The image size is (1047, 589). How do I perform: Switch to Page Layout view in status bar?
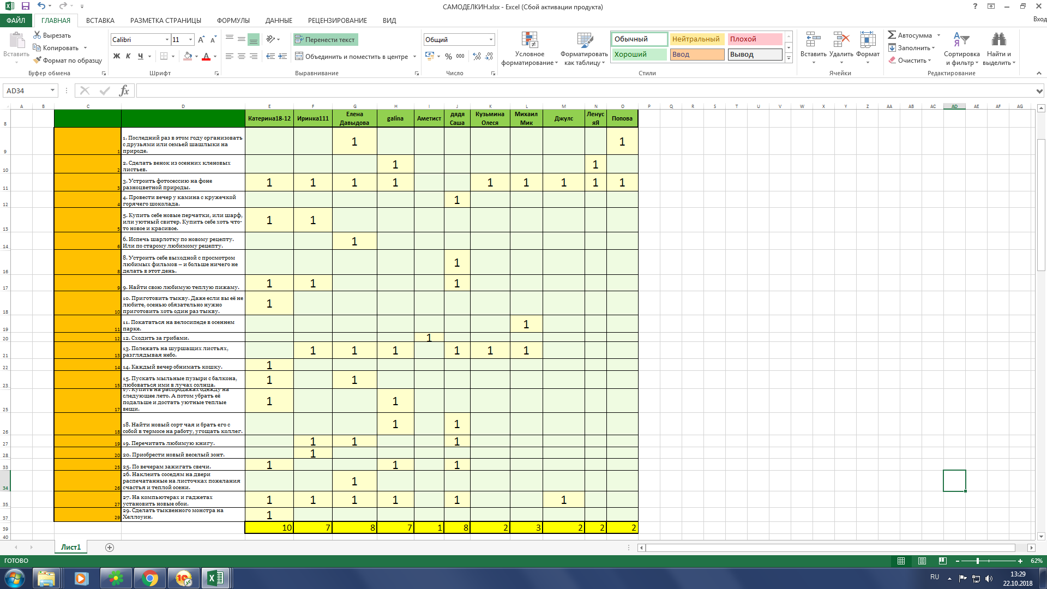coord(922,561)
